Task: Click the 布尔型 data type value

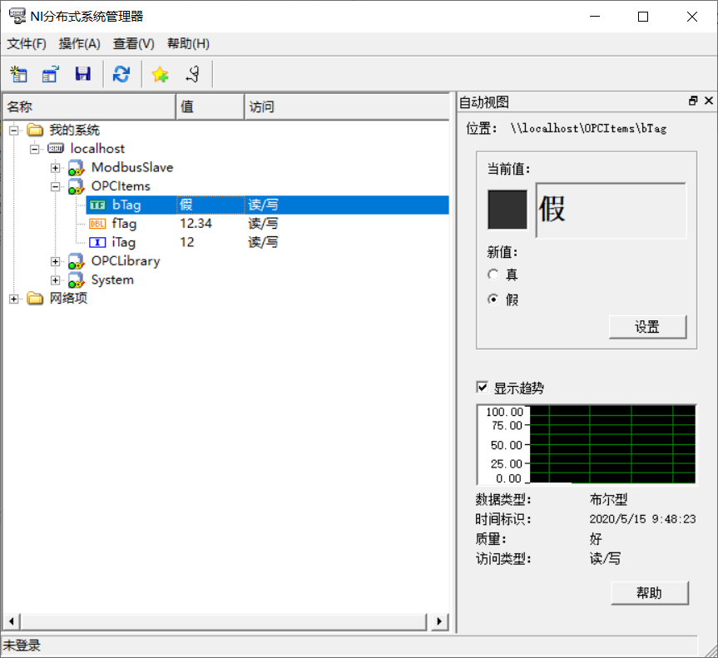Action: click(608, 499)
